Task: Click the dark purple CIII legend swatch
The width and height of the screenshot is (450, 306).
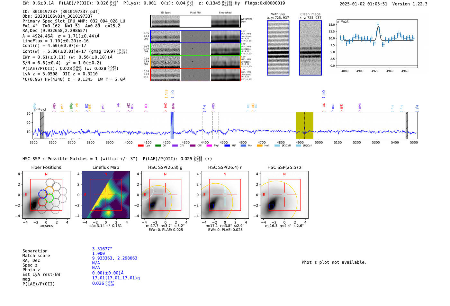Action: point(193,145)
